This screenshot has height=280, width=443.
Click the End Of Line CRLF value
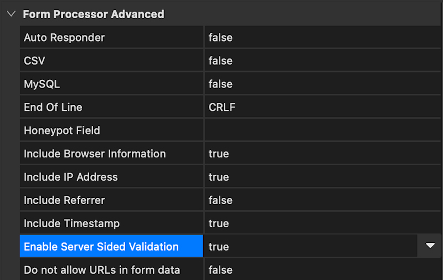pos(222,108)
